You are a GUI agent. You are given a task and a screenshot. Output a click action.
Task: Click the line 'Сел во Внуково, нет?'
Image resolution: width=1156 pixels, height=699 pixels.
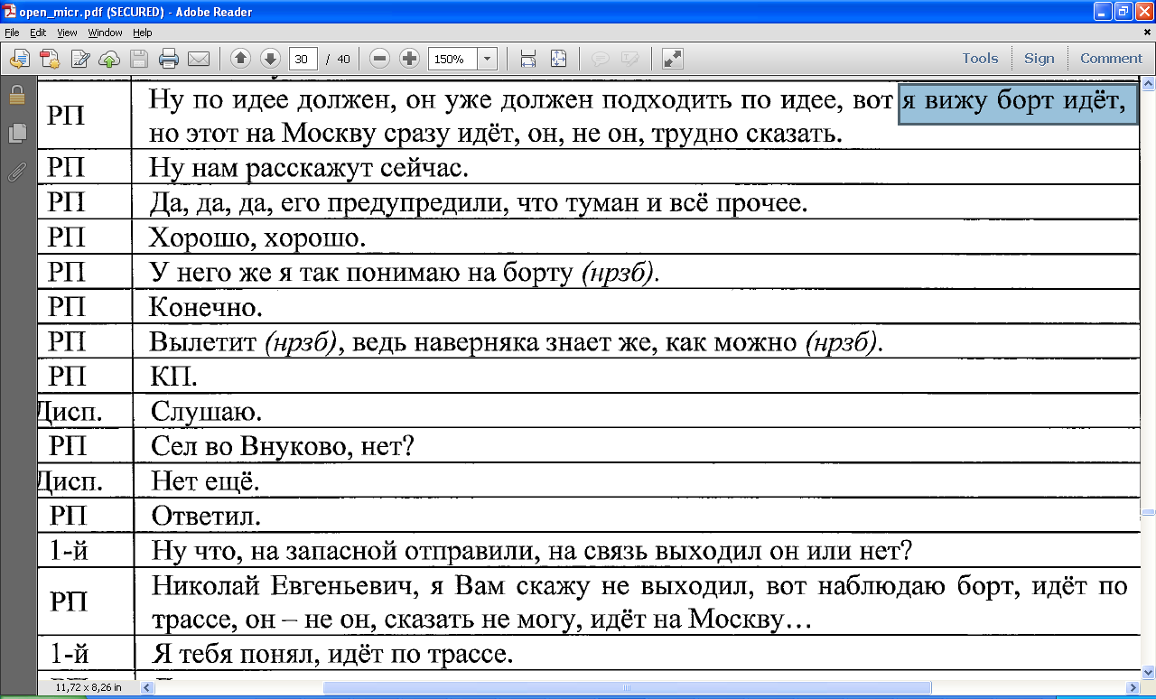pos(282,447)
